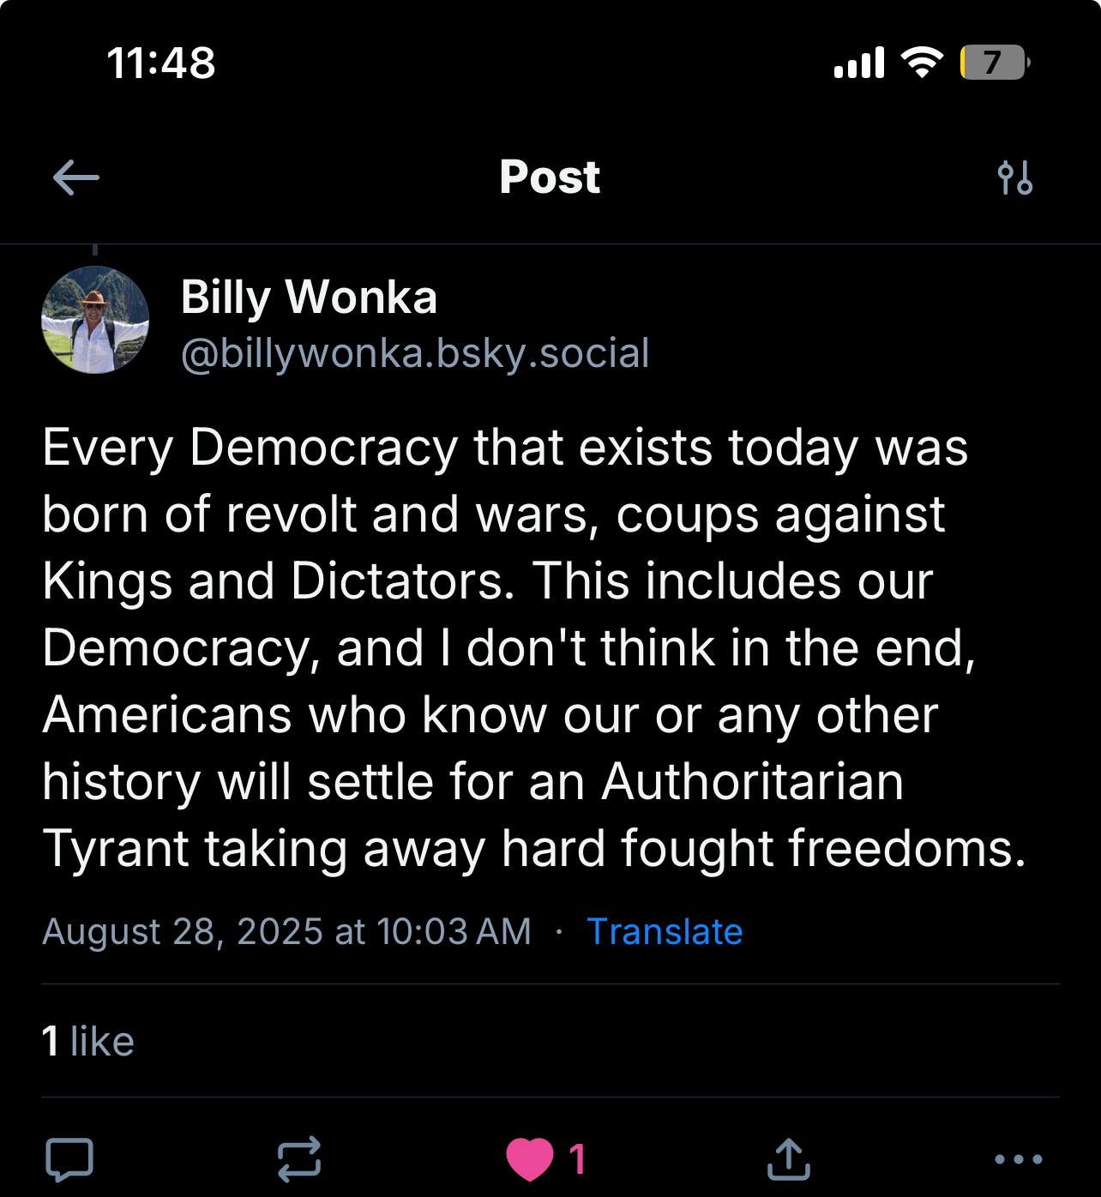Open the @billywonka.bsky.social handle
The width and height of the screenshot is (1101, 1197).
[x=415, y=353]
